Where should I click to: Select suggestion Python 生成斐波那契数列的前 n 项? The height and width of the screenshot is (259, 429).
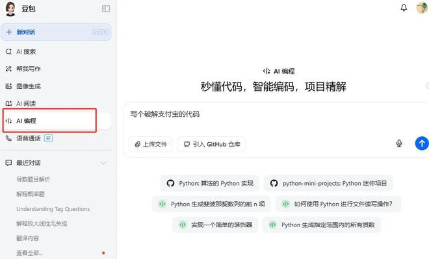pos(211,204)
